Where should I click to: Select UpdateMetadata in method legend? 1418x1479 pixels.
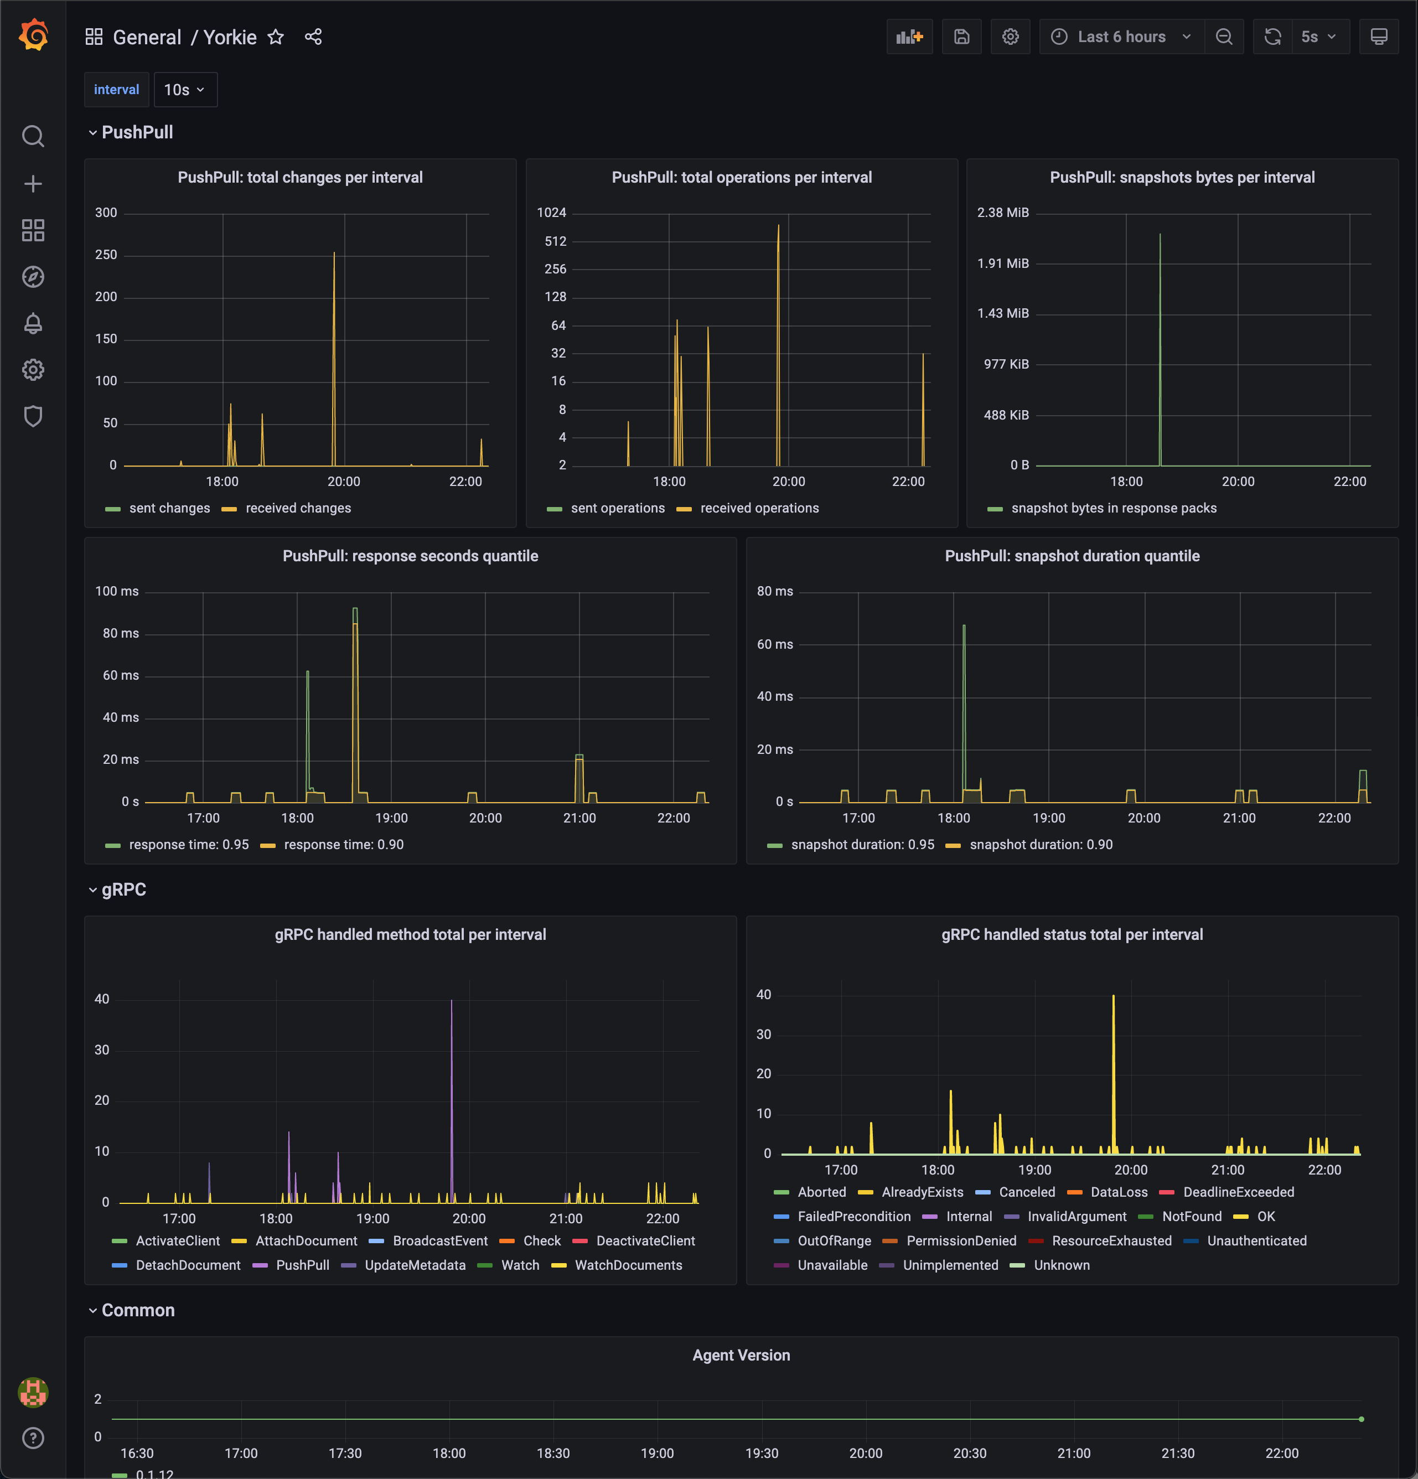[415, 1265]
